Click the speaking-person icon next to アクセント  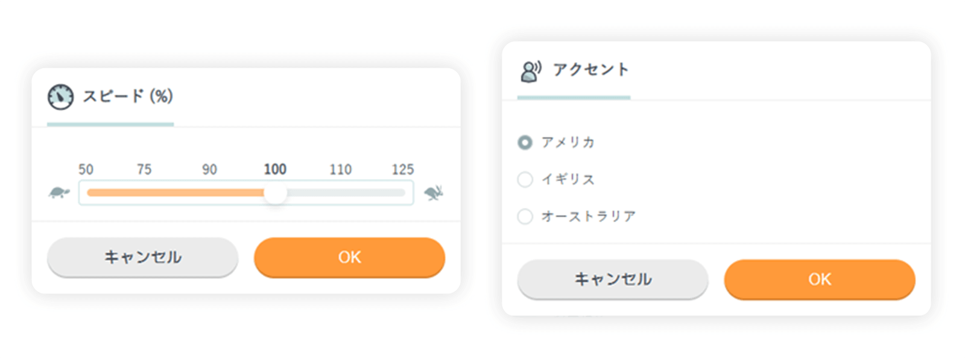tap(530, 72)
